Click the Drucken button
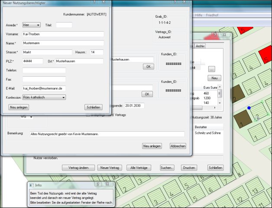 click(x=189, y=168)
